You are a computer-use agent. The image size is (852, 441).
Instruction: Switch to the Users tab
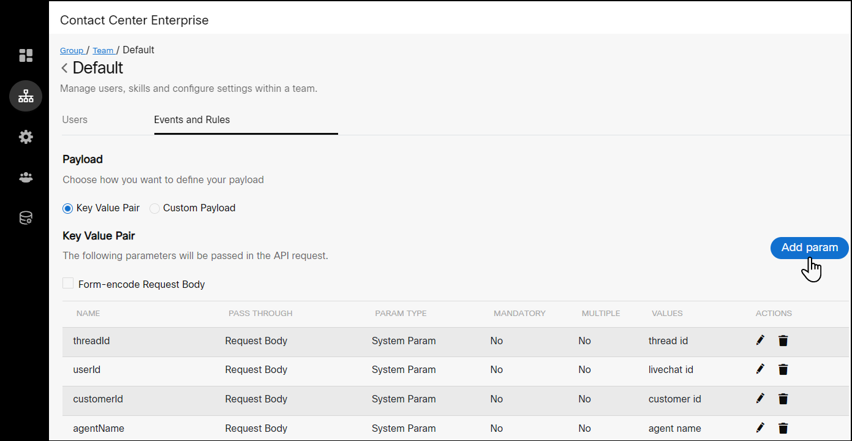75,119
